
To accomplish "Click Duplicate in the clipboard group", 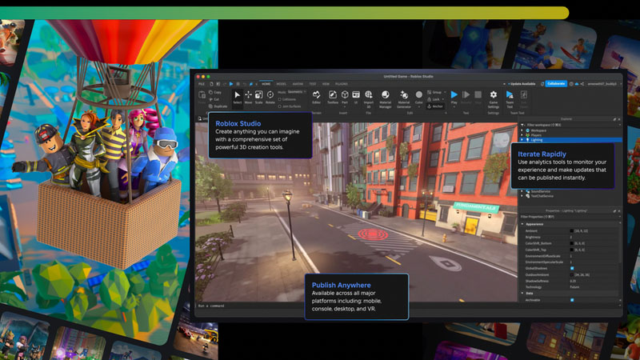I will (x=218, y=106).
